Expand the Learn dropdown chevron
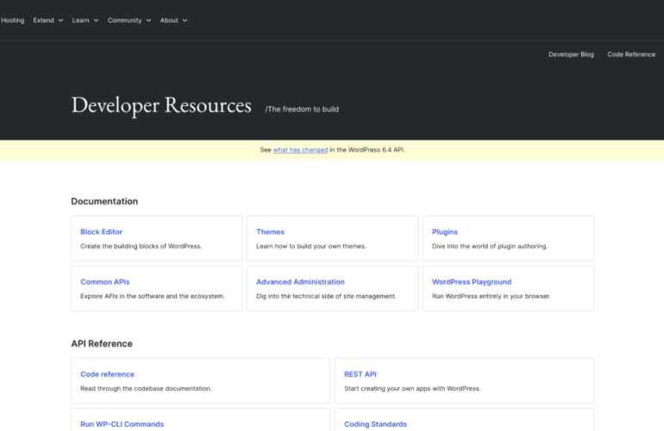 (96, 21)
